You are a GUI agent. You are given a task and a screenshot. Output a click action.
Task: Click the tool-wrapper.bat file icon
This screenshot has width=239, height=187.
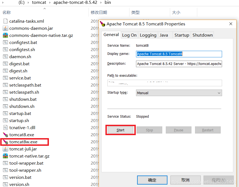pyautogui.click(x=5, y=163)
